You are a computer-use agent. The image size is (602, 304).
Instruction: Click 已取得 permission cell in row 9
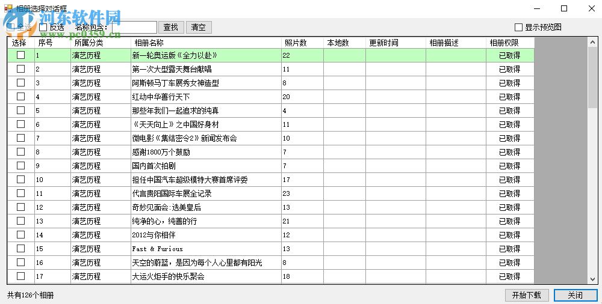pyautogui.click(x=509, y=166)
